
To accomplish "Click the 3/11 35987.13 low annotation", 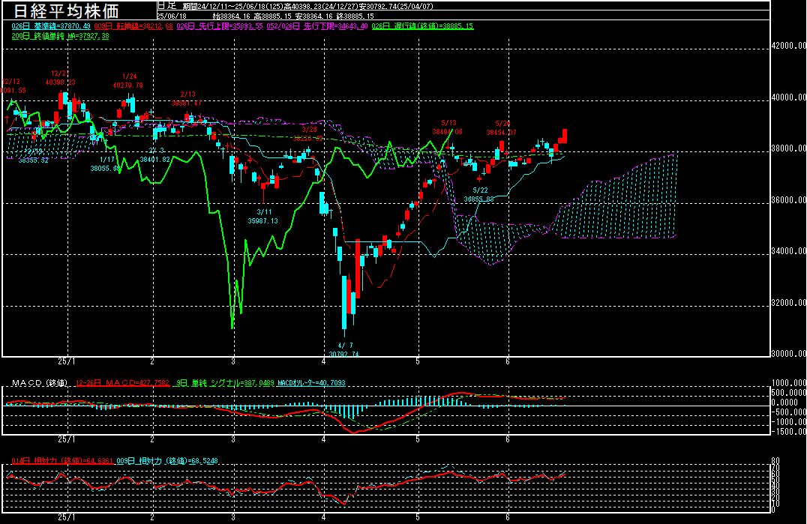I will click(x=263, y=216).
